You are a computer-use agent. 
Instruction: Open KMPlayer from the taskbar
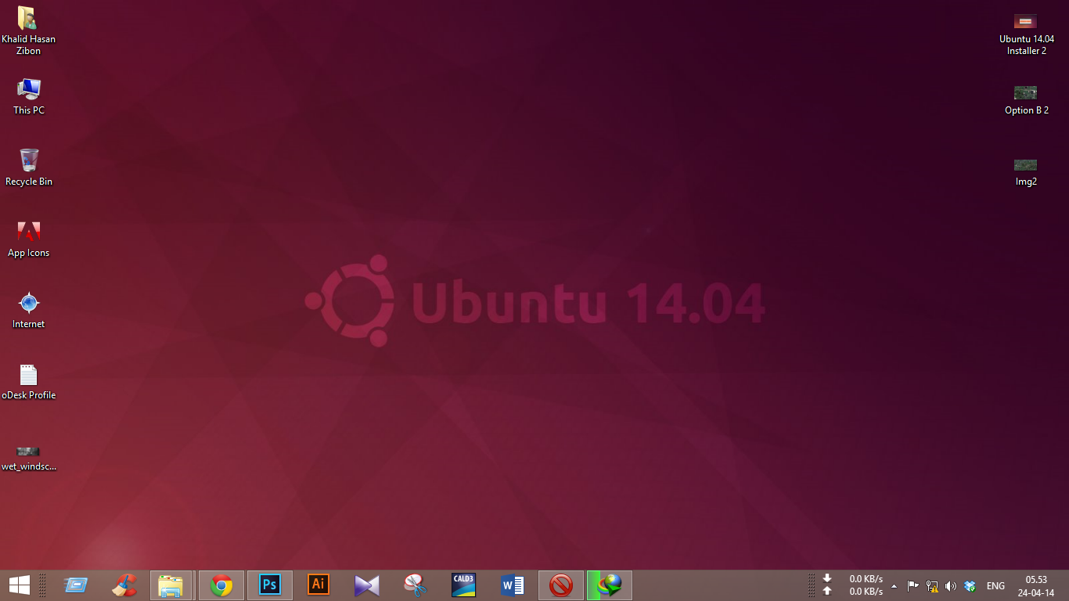366,585
